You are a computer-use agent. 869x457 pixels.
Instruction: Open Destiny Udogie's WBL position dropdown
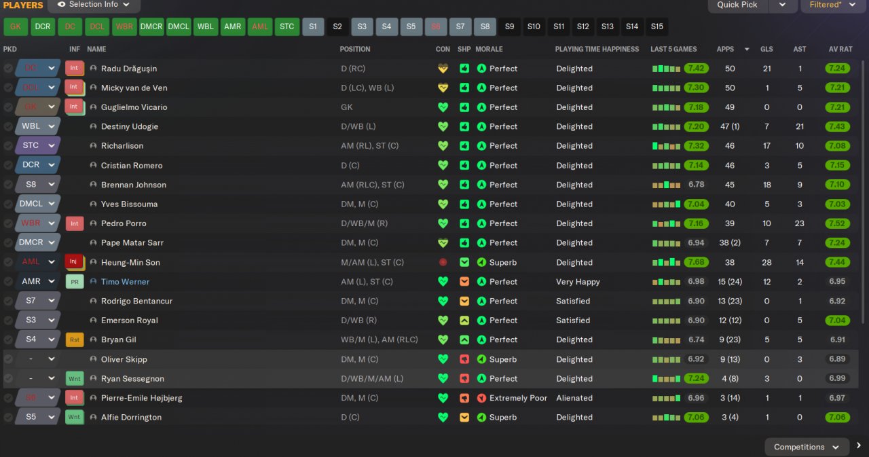coord(37,126)
